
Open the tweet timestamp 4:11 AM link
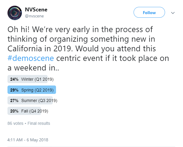click(15, 140)
